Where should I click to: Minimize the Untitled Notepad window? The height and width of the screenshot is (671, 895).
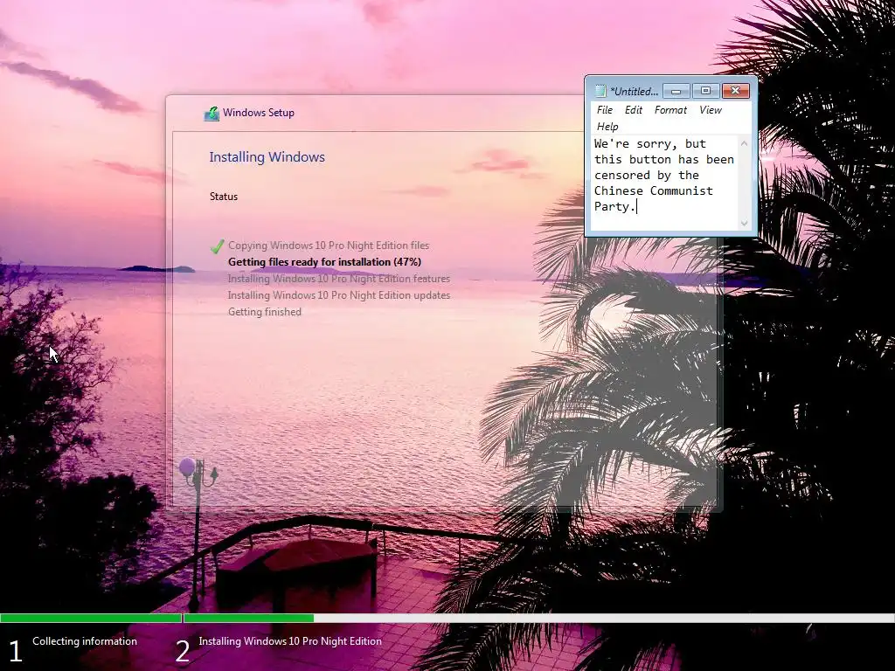[x=676, y=91]
